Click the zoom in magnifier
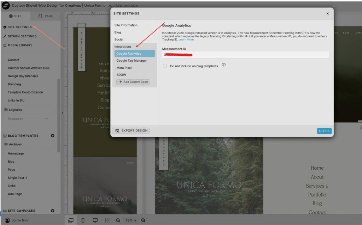 point(143,220)
